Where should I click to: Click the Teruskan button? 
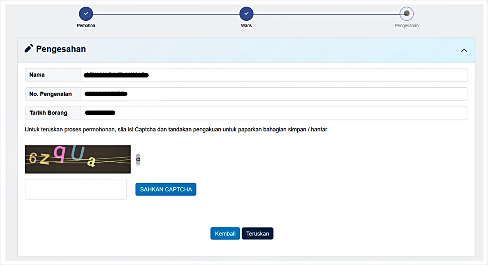click(257, 234)
